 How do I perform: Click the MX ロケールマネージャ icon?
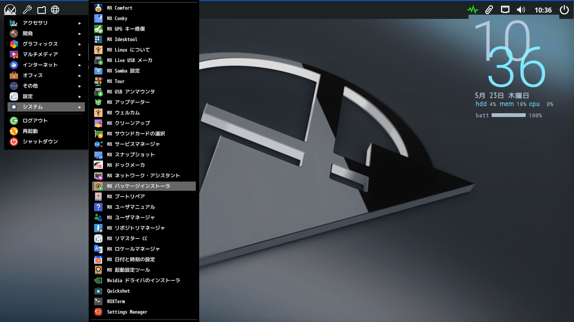click(x=98, y=249)
